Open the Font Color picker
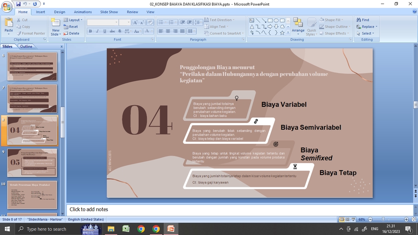 (148, 31)
